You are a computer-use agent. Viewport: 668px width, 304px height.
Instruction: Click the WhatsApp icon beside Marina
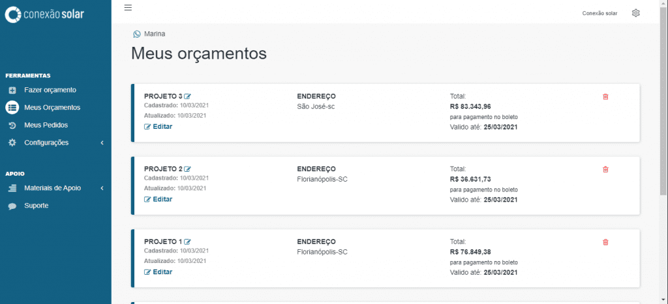coord(136,34)
